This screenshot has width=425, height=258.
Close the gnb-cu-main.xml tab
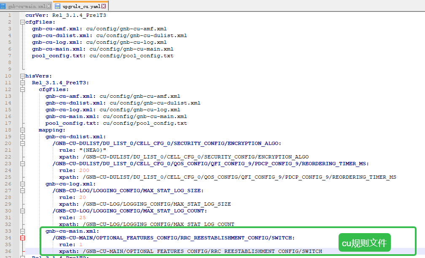point(48,6)
